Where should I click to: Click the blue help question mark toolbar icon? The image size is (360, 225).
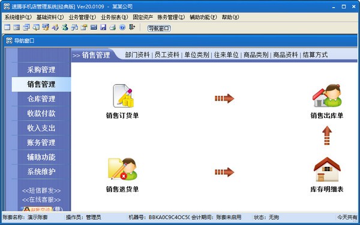tap(122, 28)
